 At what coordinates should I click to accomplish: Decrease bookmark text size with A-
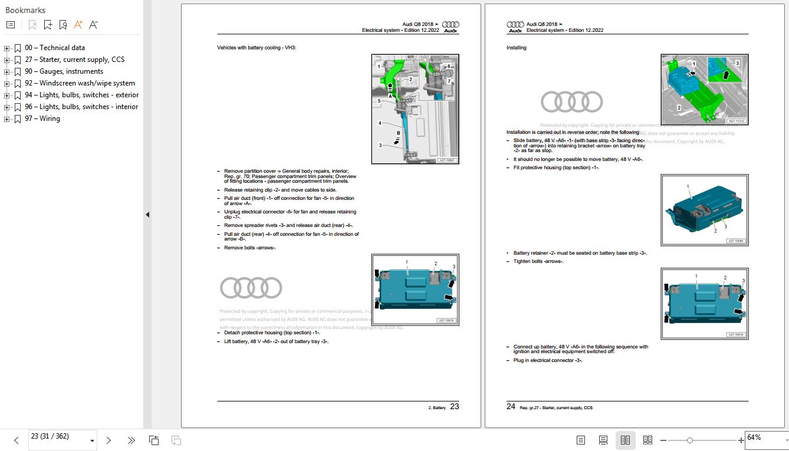93,25
